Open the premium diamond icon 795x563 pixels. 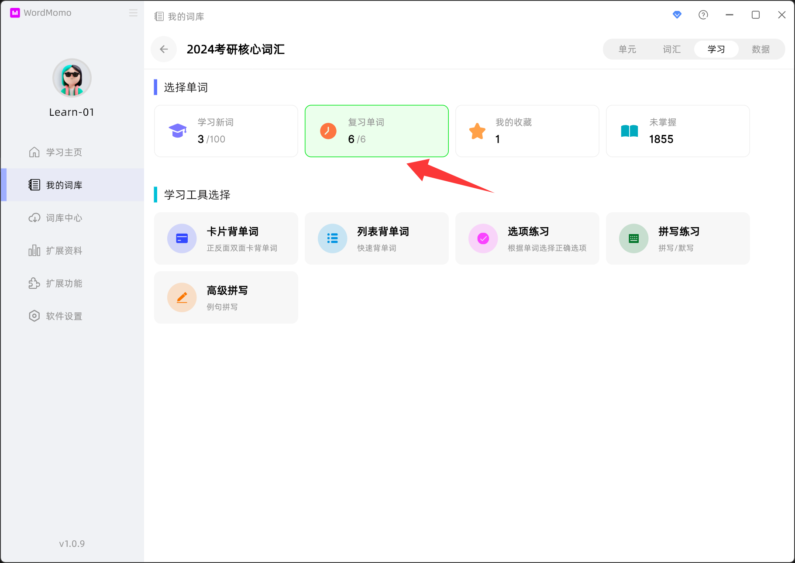(x=677, y=15)
